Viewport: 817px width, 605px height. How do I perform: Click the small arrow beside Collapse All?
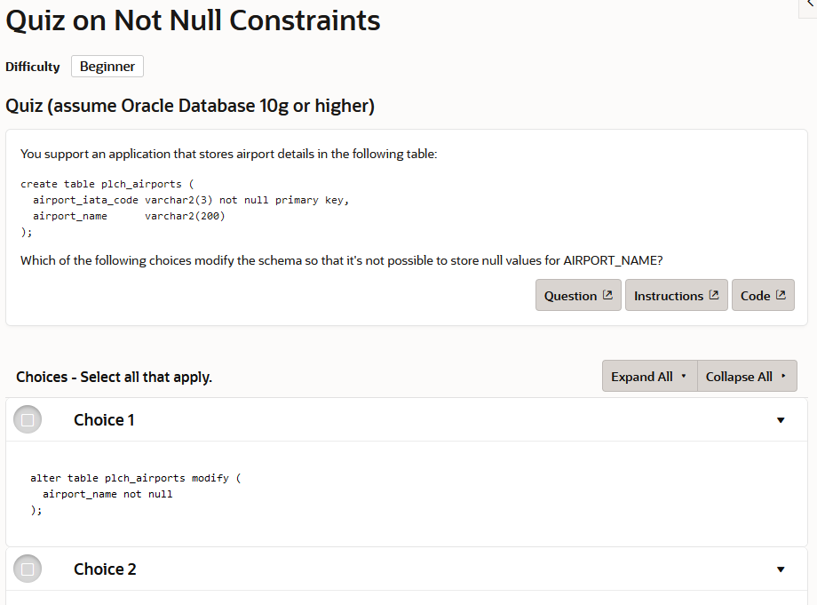pyautogui.click(x=783, y=377)
